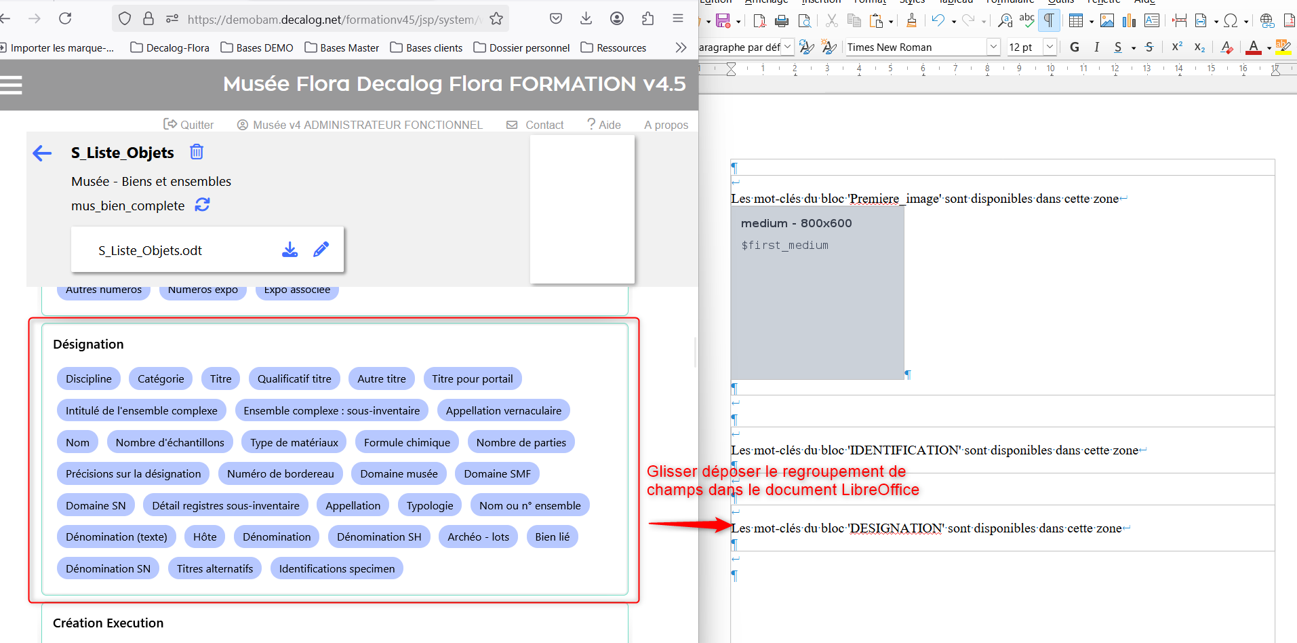Viewport: 1297px width, 643px height.
Task: Click the pencil edit icon for S_Liste_Objets.odt
Action: click(x=321, y=250)
